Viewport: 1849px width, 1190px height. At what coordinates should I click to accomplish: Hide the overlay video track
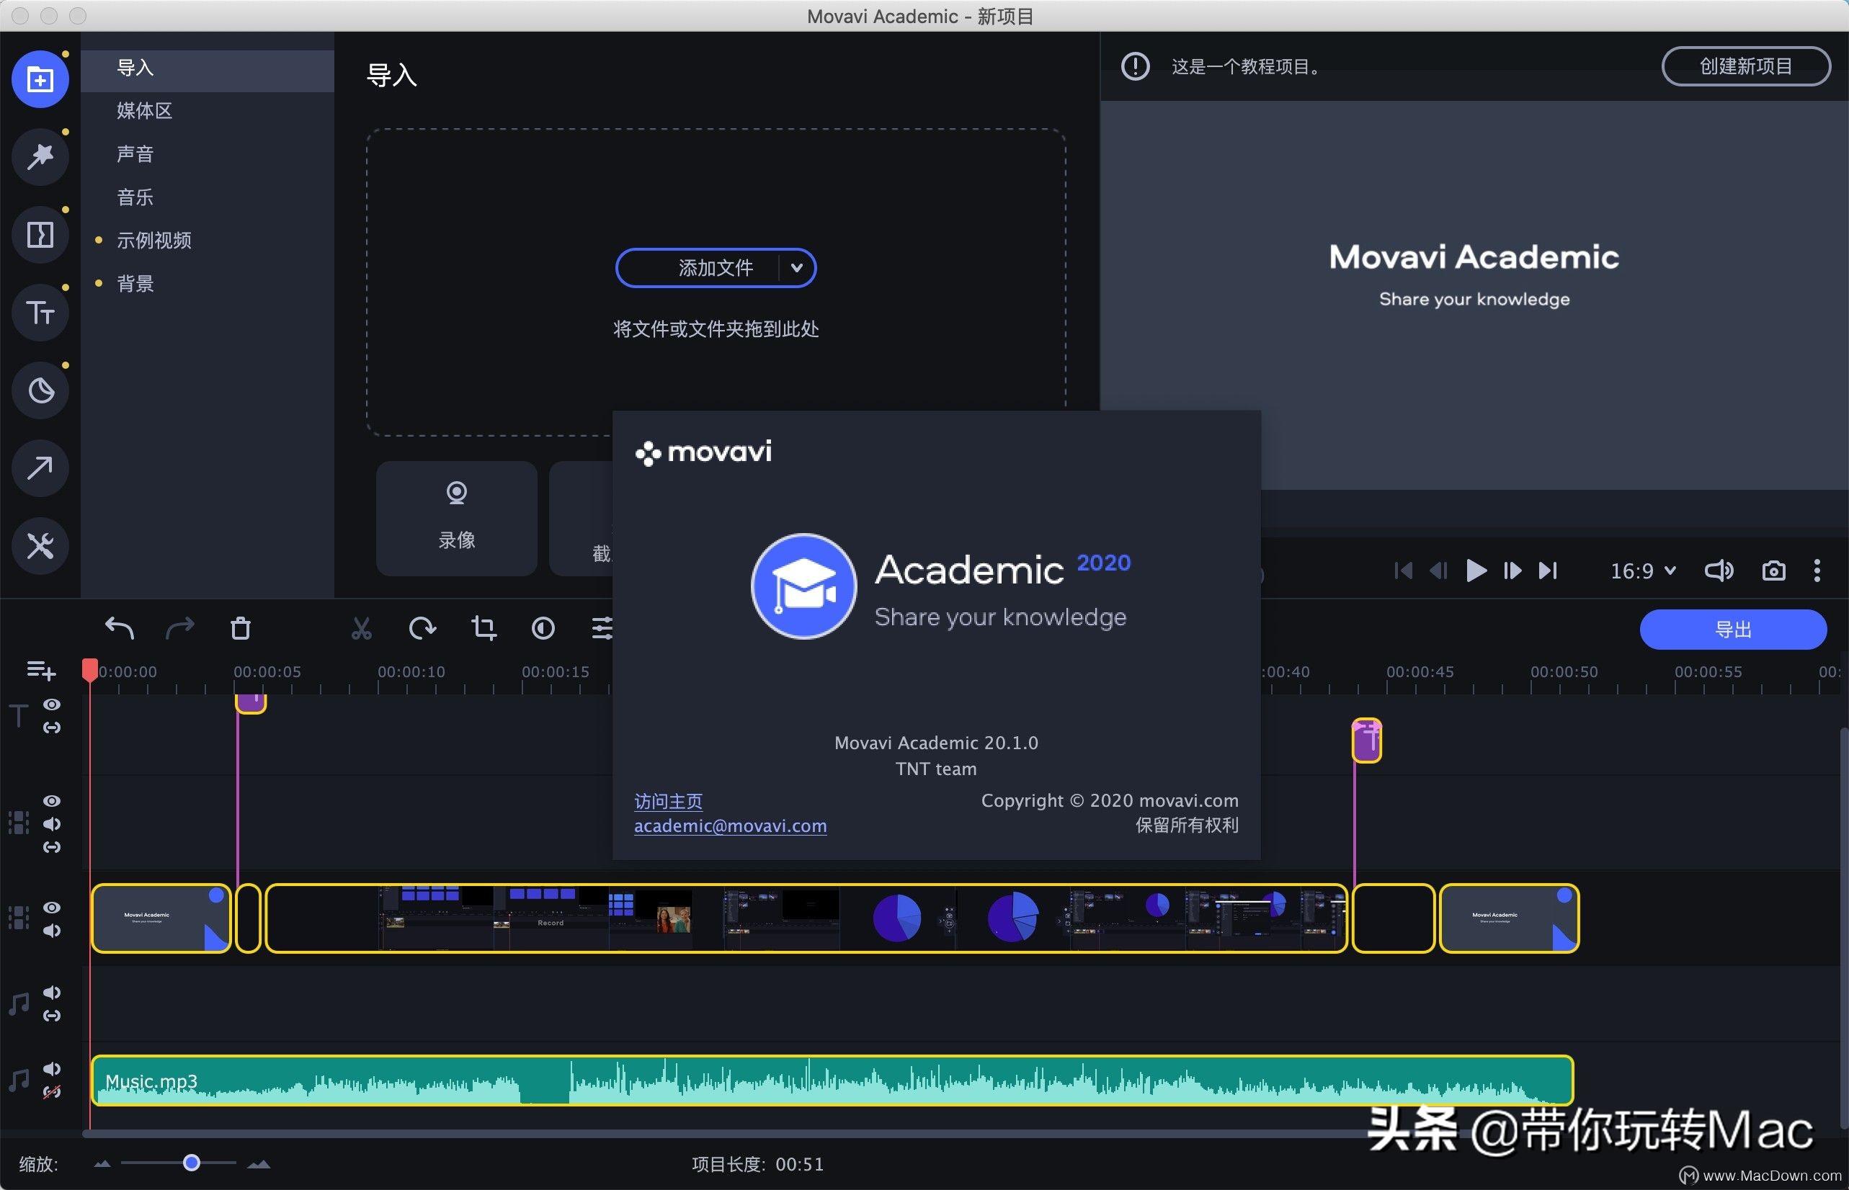click(x=52, y=801)
